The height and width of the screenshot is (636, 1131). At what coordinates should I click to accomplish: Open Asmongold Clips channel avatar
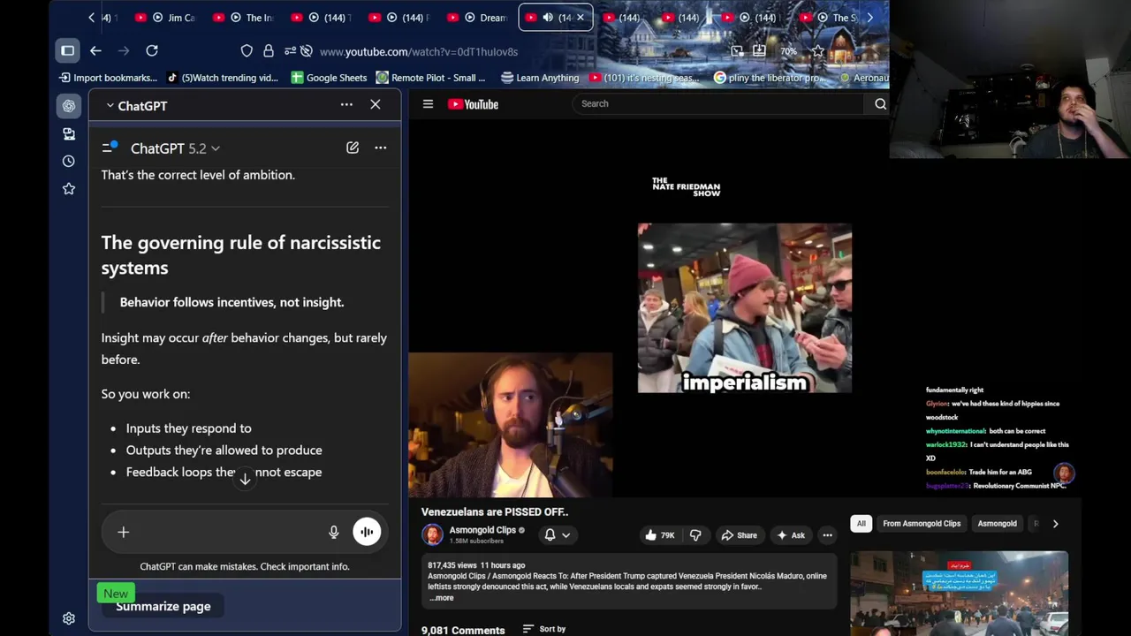(432, 534)
